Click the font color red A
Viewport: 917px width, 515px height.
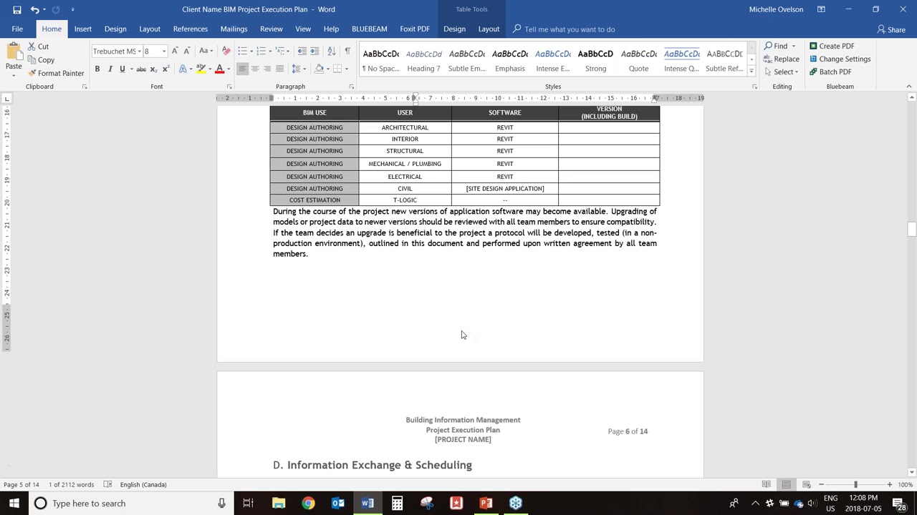pos(219,69)
